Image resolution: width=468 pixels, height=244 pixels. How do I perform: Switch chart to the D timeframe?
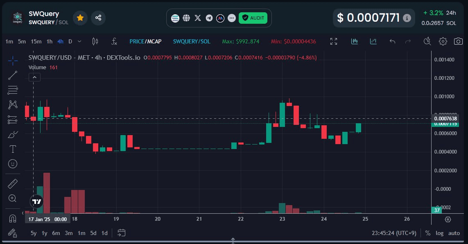(x=70, y=41)
